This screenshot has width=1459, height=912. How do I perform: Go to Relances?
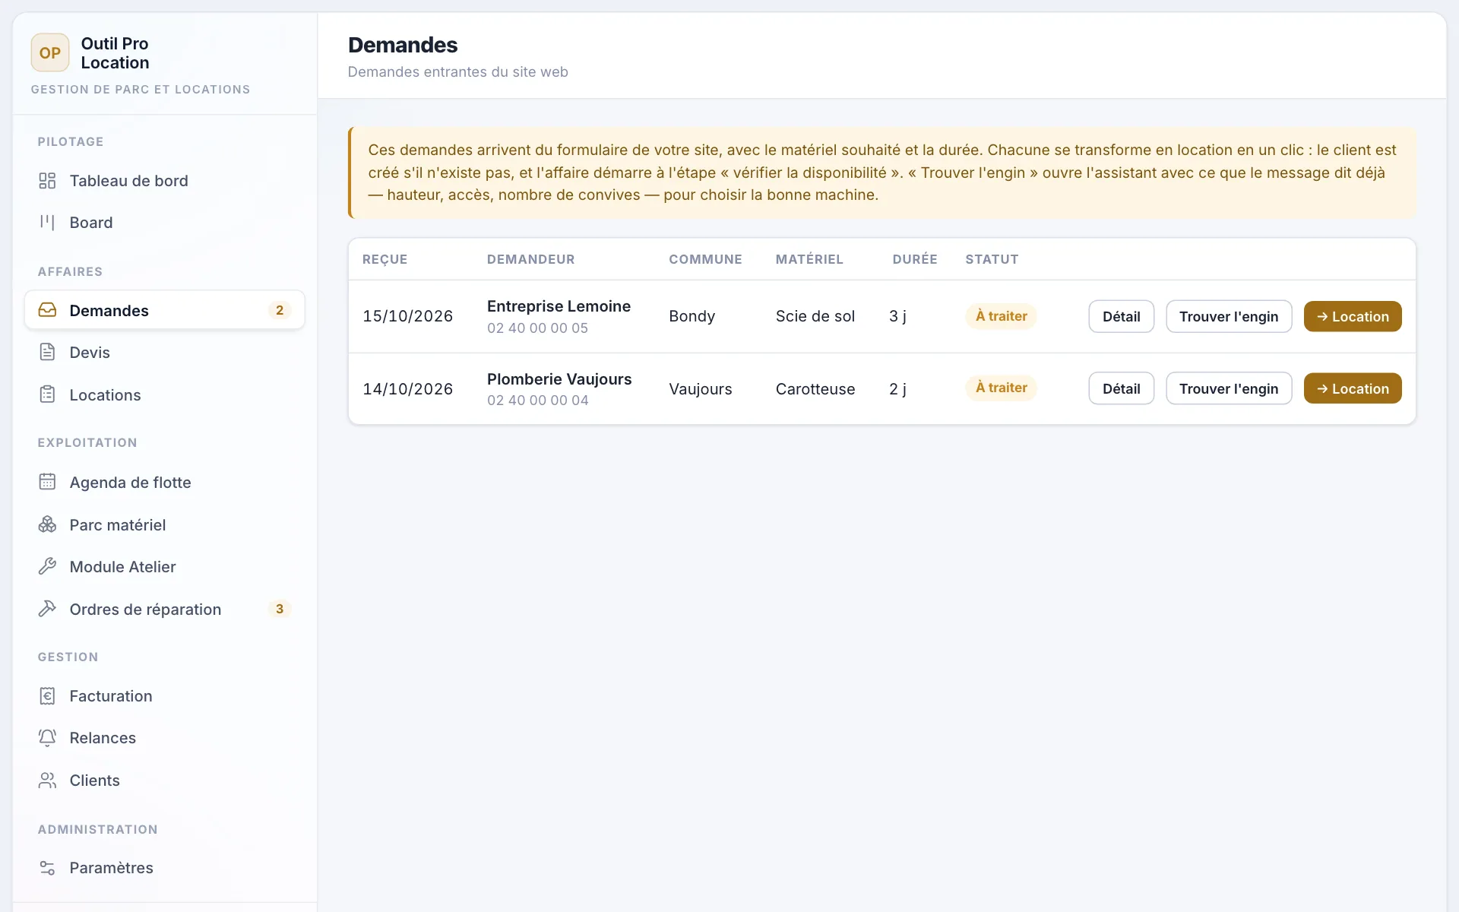[165, 738]
